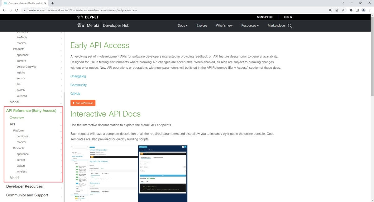Select Overview under API Reference (Early Access)
The image size is (374, 202).
pos(17,117)
